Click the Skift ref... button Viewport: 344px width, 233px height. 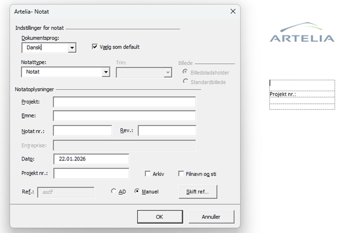(198, 192)
